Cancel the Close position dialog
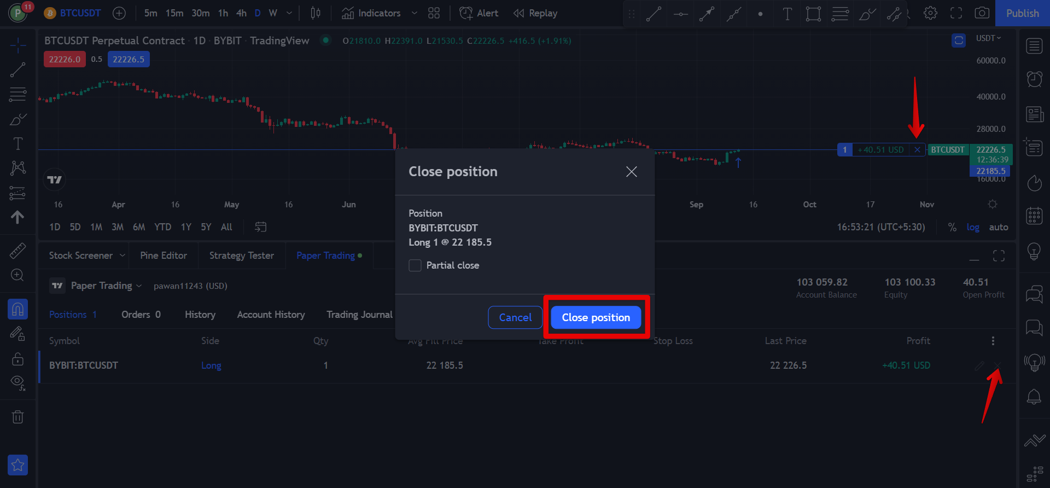 click(x=515, y=317)
